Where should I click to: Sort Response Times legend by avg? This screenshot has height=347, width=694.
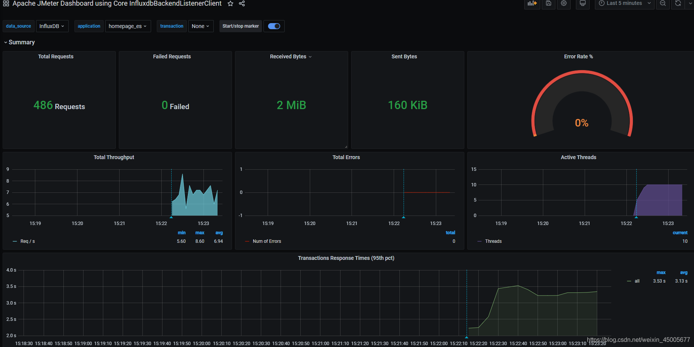point(684,272)
